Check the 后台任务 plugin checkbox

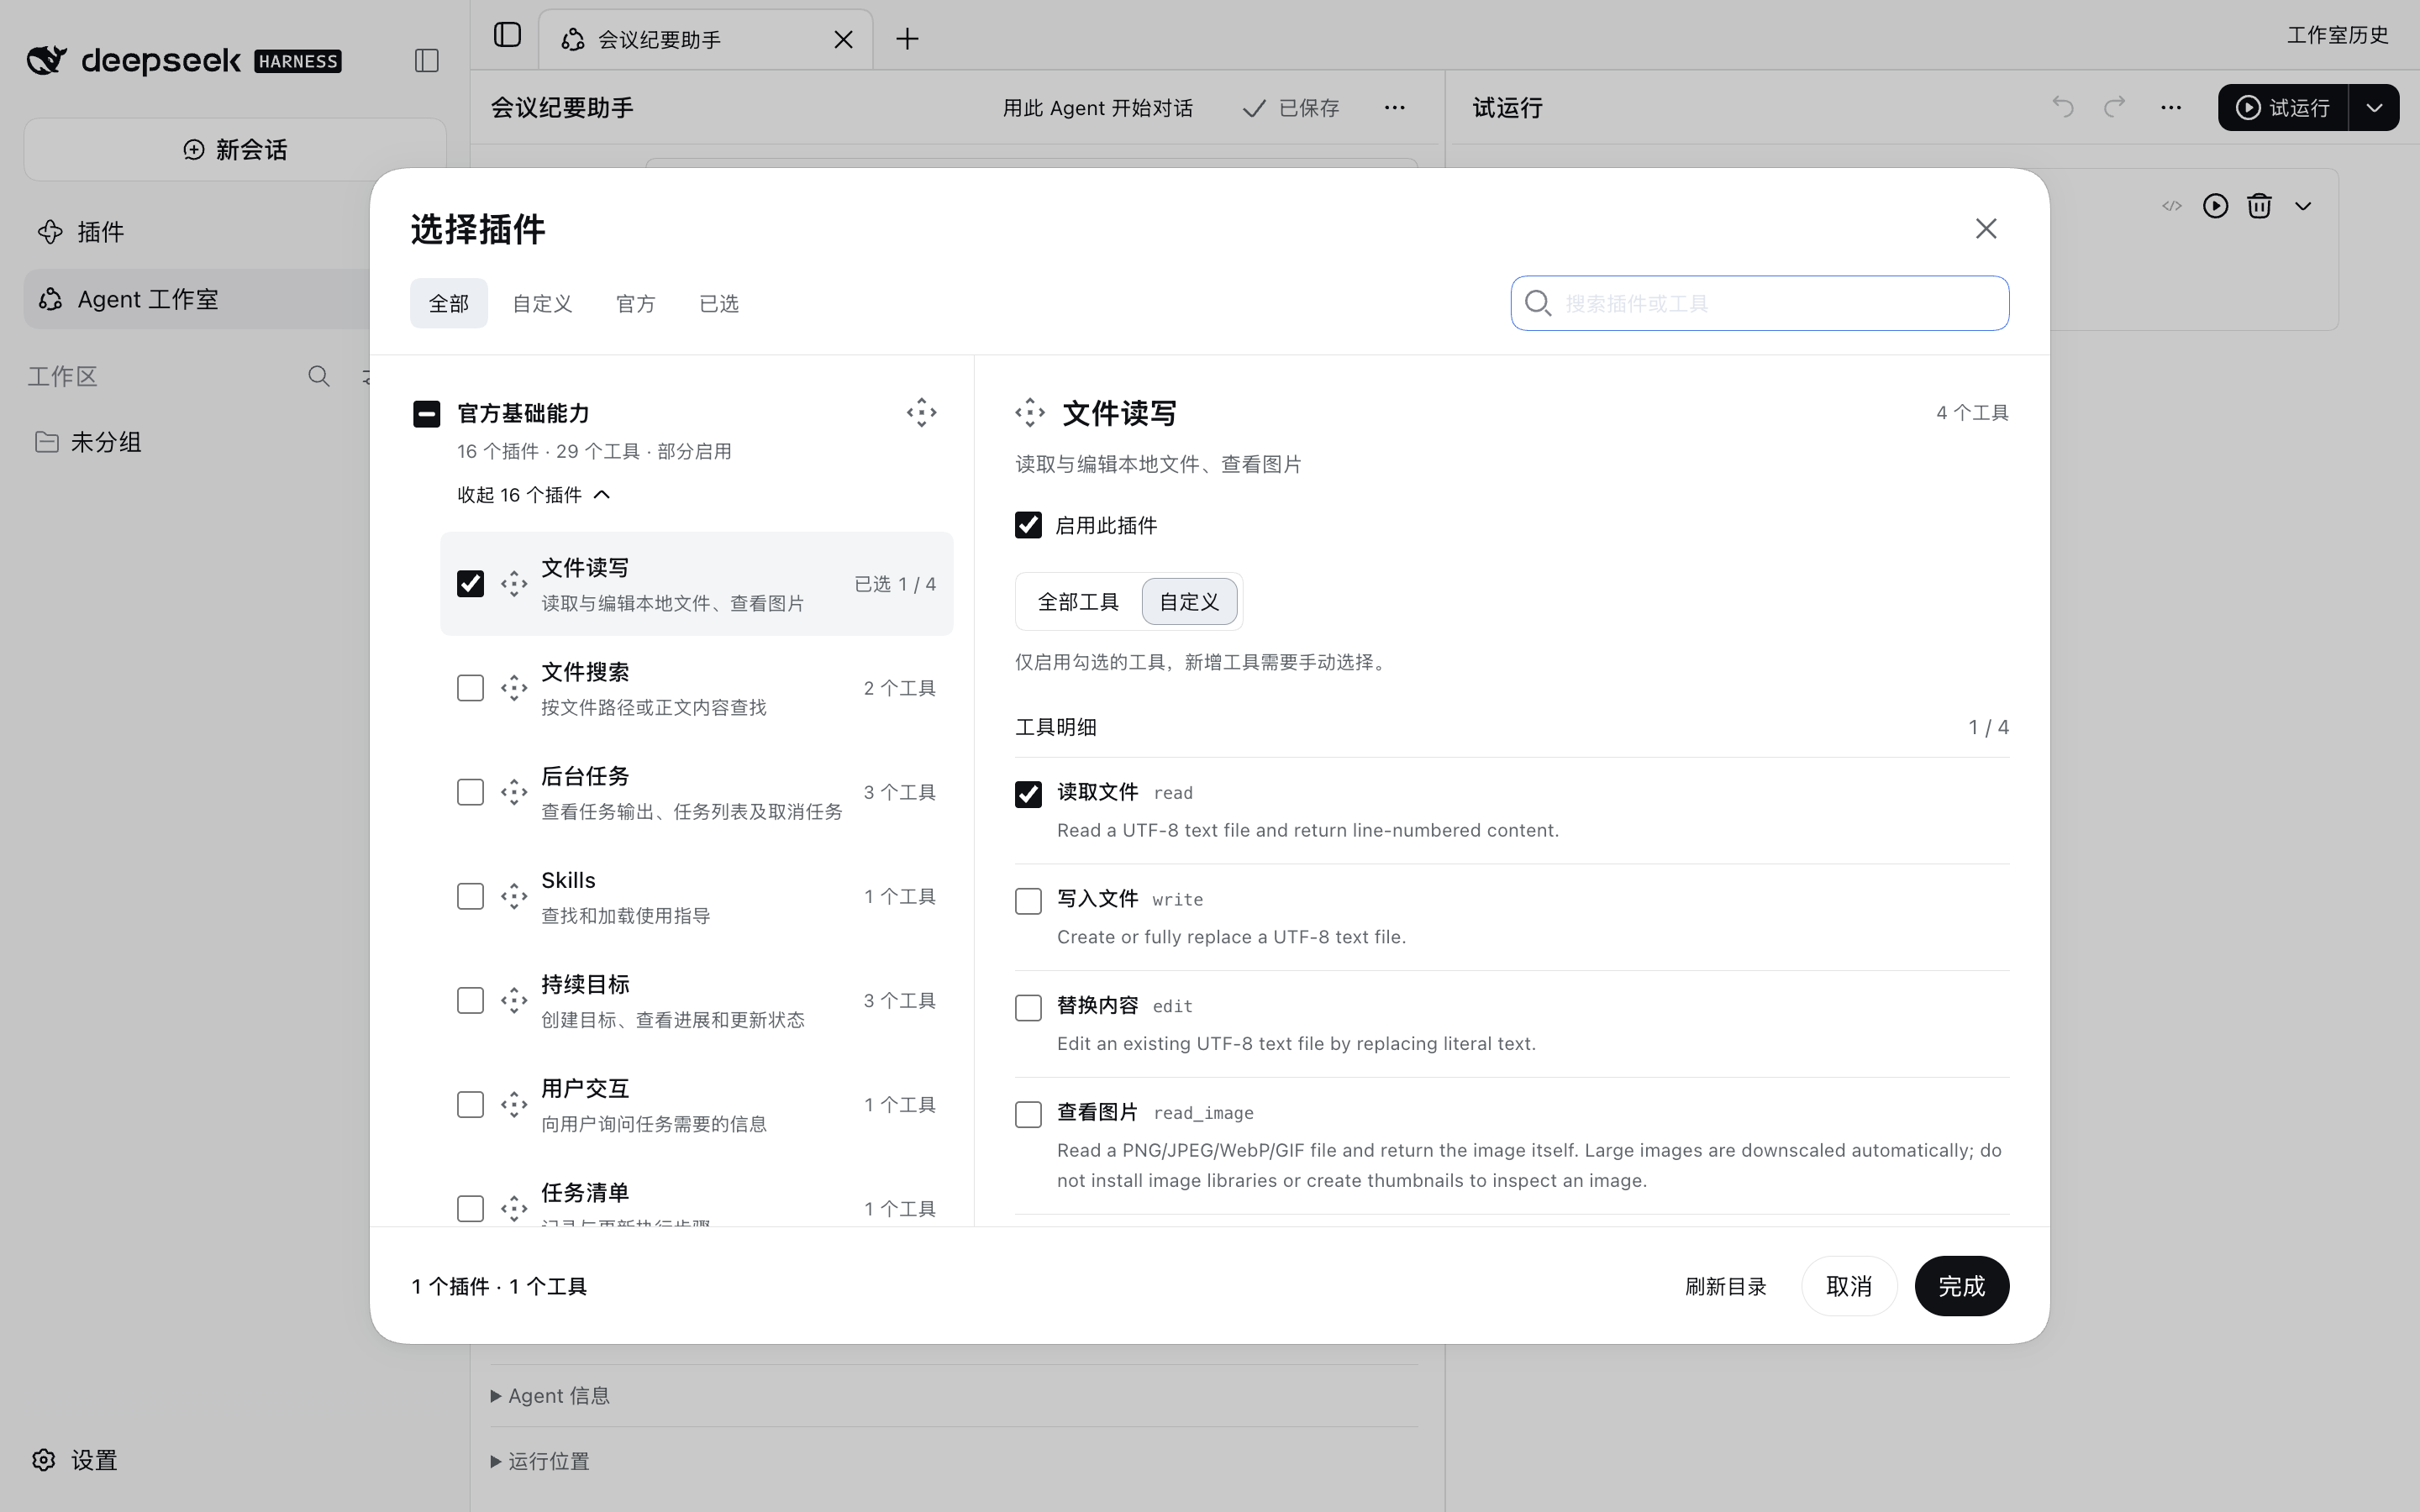click(470, 792)
